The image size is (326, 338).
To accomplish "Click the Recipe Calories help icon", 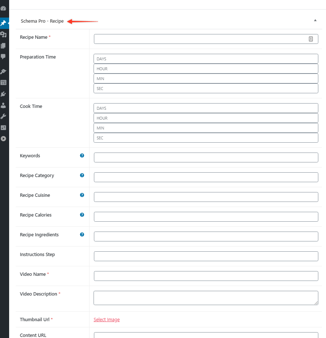I will (x=82, y=215).
